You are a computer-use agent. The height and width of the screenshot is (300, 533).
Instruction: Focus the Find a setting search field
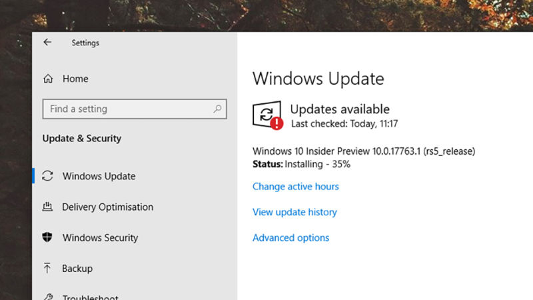[x=127, y=109]
